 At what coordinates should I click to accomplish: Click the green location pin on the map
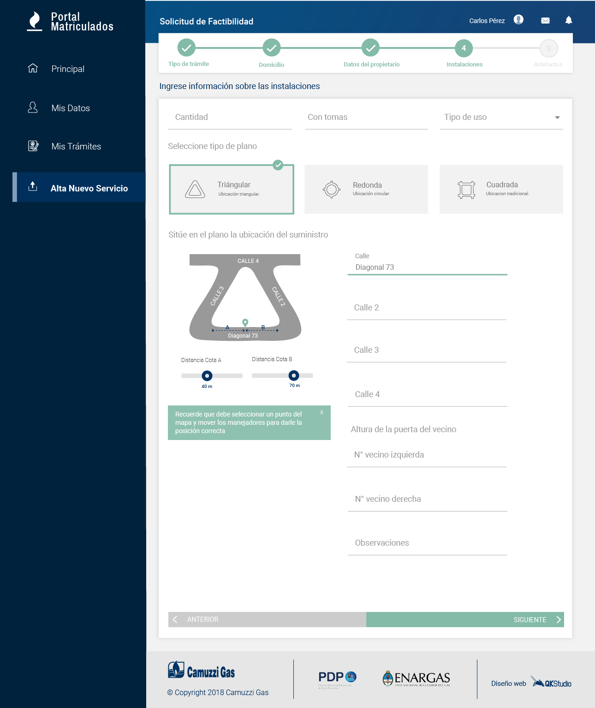click(x=245, y=322)
